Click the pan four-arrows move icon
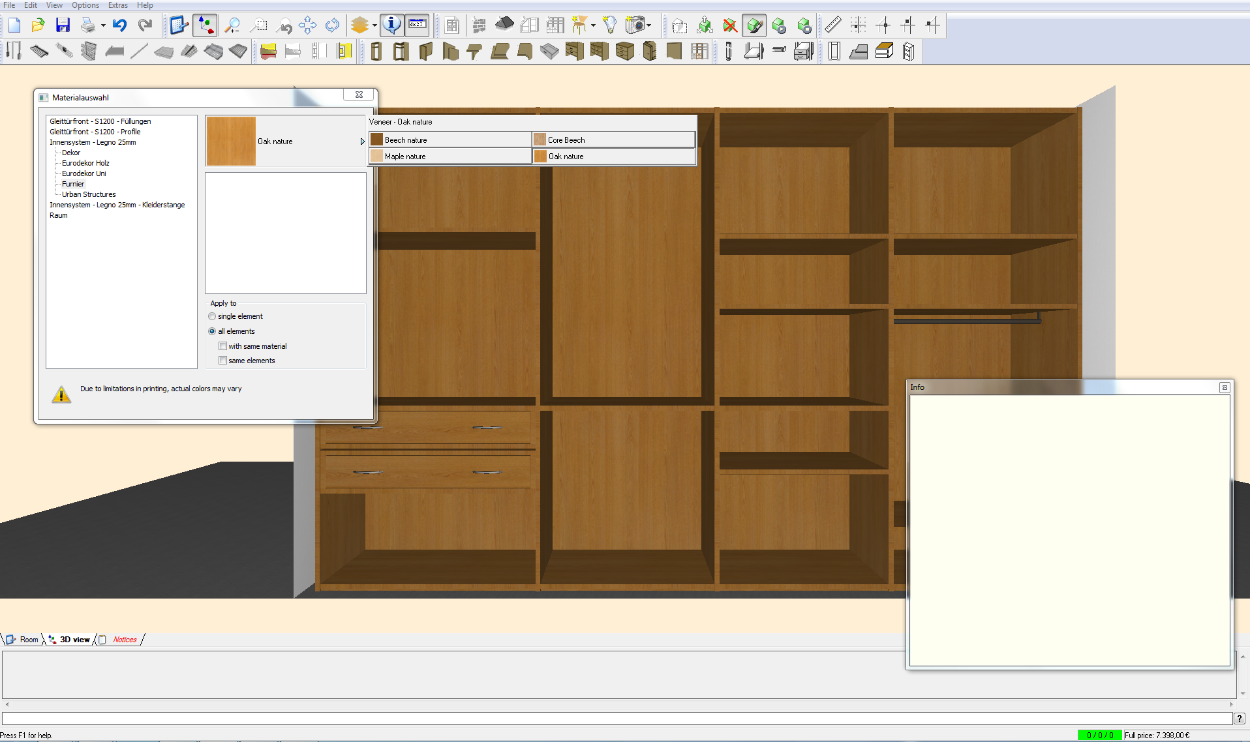 coord(307,25)
